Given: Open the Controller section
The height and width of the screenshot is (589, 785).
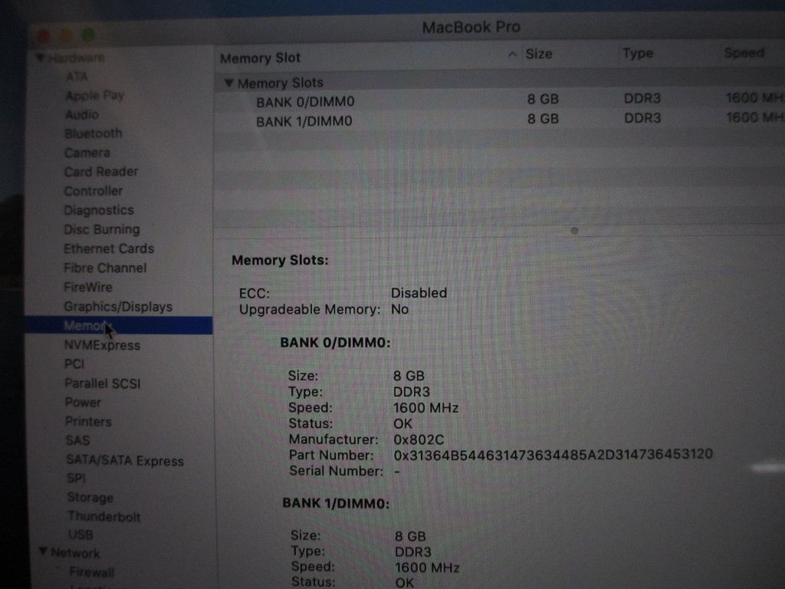Looking at the screenshot, I should pyautogui.click(x=93, y=191).
